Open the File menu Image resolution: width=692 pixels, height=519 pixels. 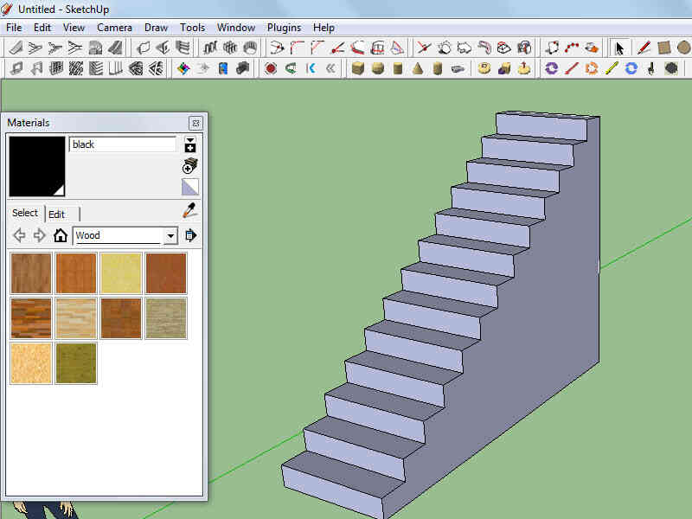coord(14,28)
